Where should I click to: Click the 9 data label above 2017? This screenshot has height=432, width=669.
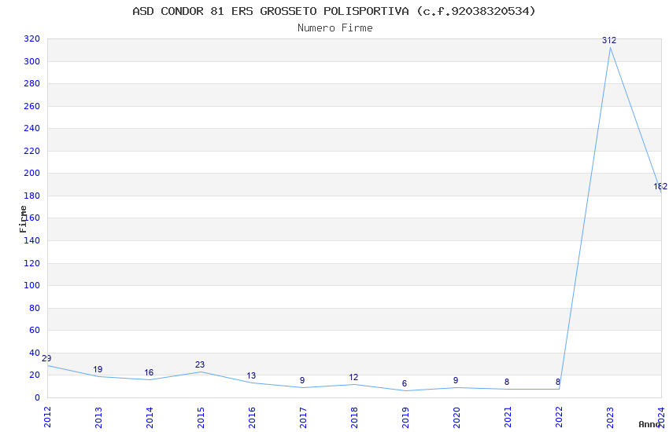pos(302,380)
